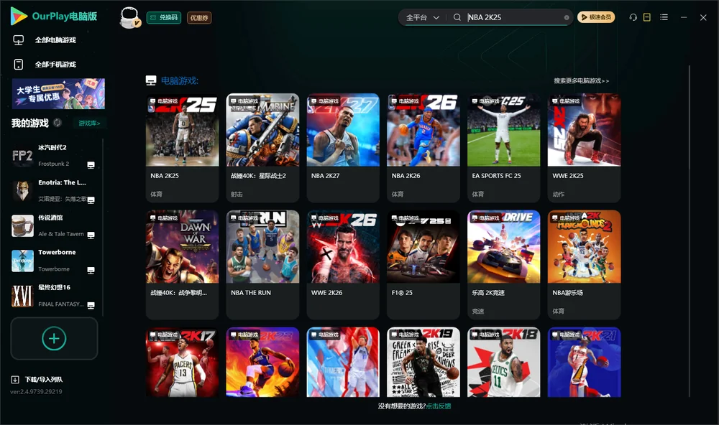Open Towerborne in my games list
This screenshot has width=719, height=425.
(x=54, y=261)
